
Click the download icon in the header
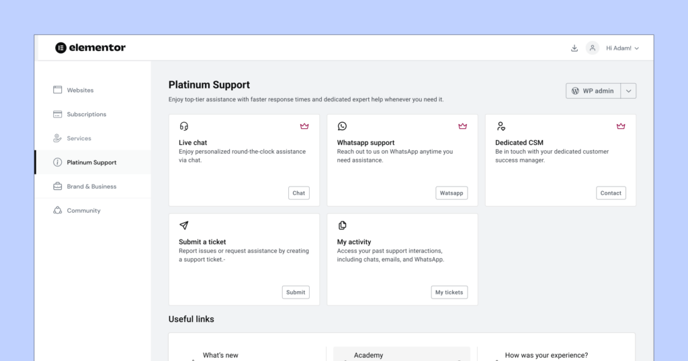[574, 48]
